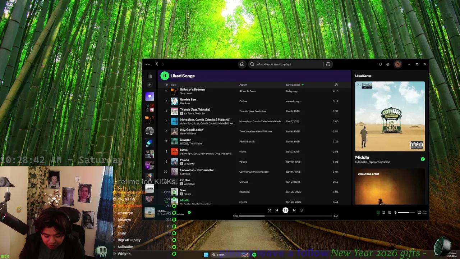Pause Liked Songs with the green header button
The height and width of the screenshot is (259, 460).
pyautogui.click(x=165, y=76)
